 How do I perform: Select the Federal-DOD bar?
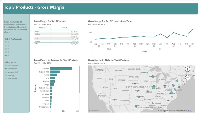pos(55,72)
